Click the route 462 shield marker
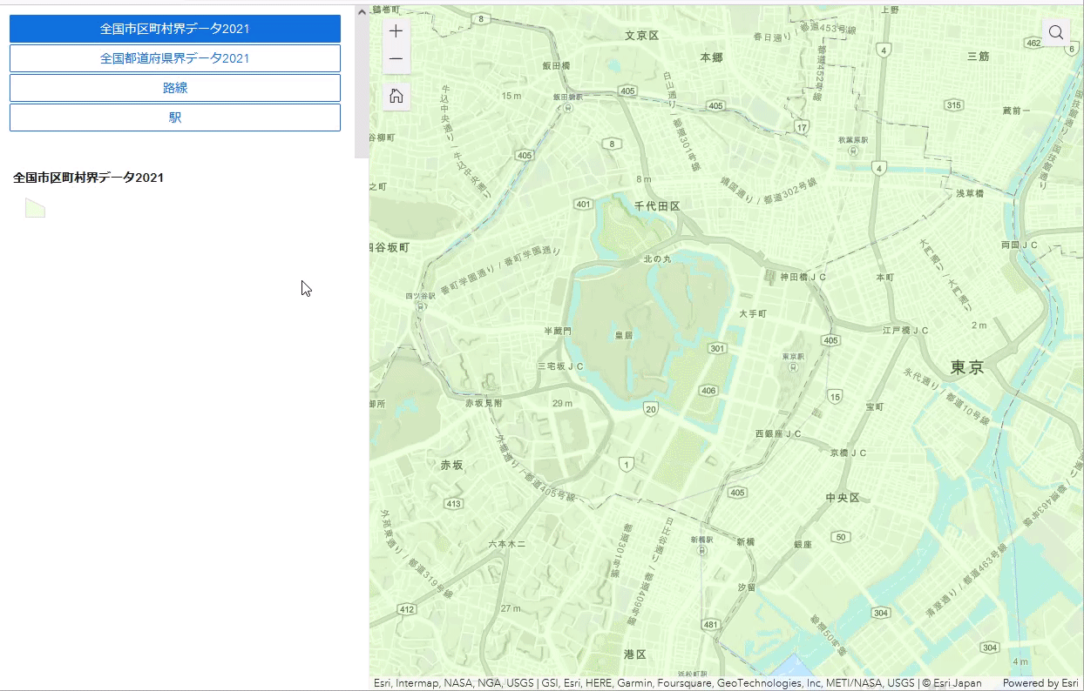This screenshot has width=1084, height=691. pyautogui.click(x=1033, y=43)
